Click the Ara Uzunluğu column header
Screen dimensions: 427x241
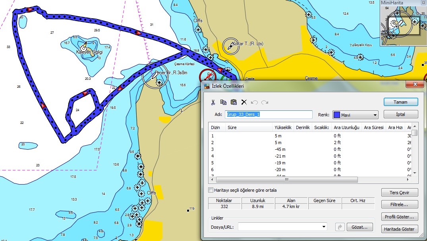coord(346,127)
